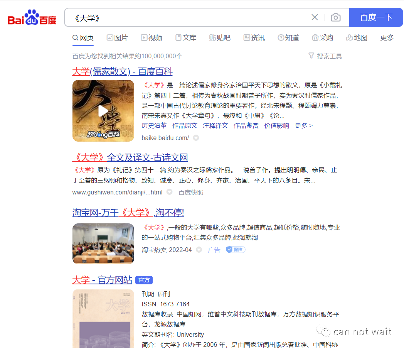
Task: Open 搜索工具 filter options
Action: (x=325, y=56)
